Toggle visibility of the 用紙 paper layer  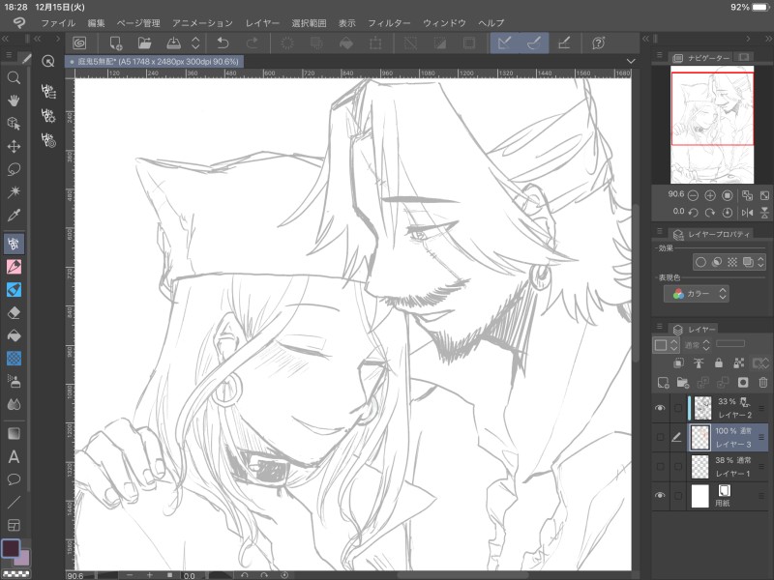click(x=661, y=496)
